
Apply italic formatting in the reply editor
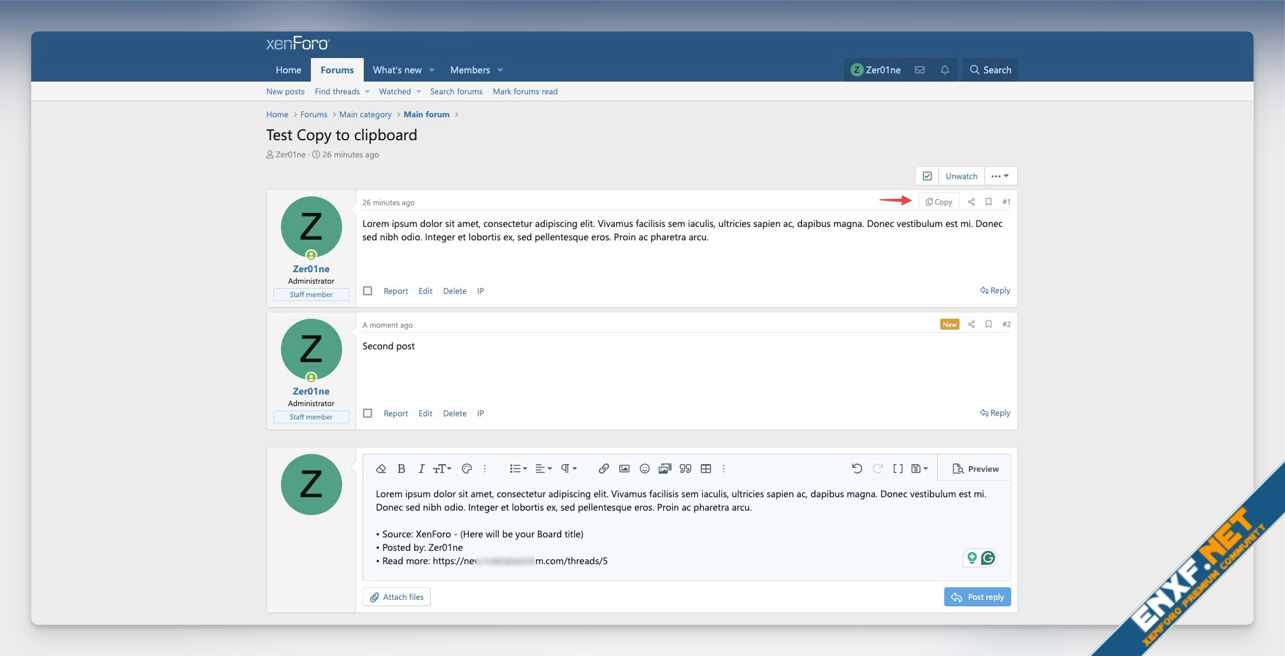click(421, 469)
